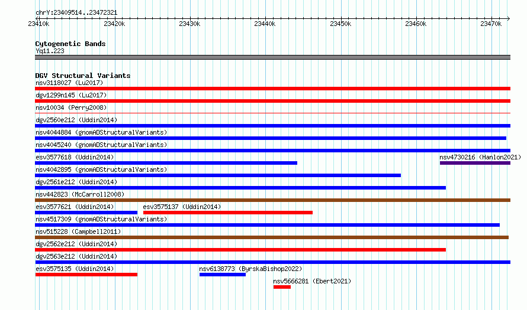This screenshot has height=310, width=527.
Task: Select the small red nsv5666281 (Ebert2021) bar
Action: click(x=282, y=287)
